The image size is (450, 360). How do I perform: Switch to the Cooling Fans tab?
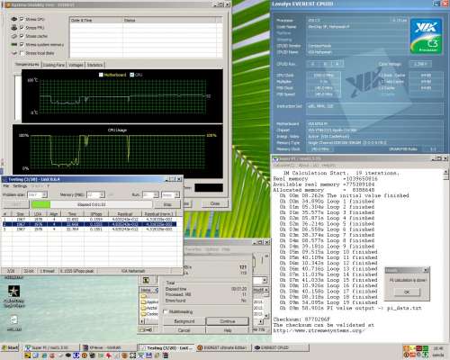click(54, 65)
